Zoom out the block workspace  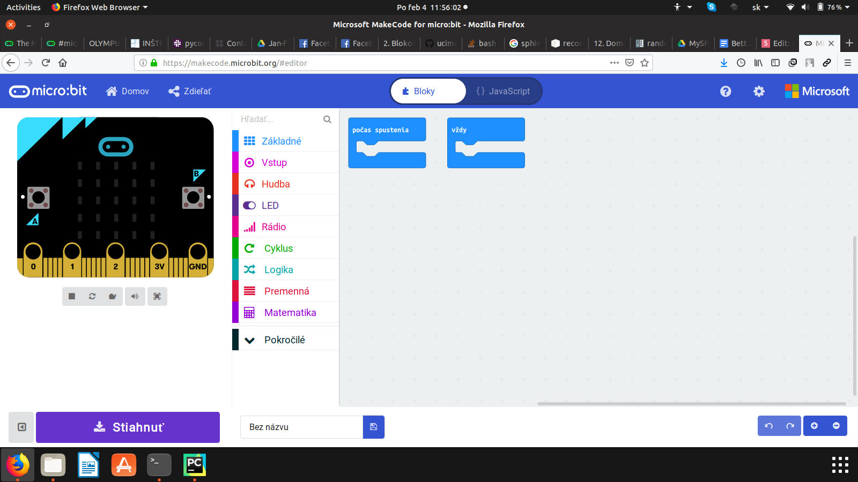coord(836,426)
